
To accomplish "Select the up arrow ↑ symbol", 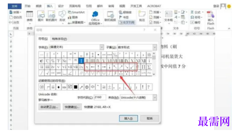I will (x=98, y=67).
